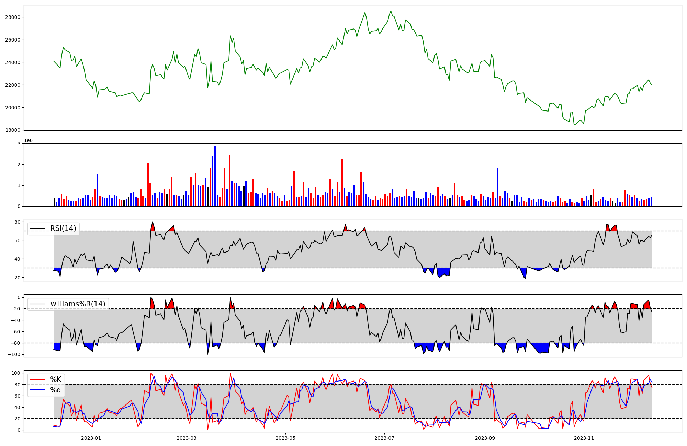Click the -100 label on Williams %R axis
This screenshot has width=687, height=446.
point(14,354)
